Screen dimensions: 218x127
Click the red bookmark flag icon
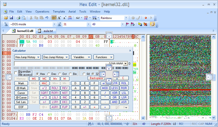[x=127, y=24]
